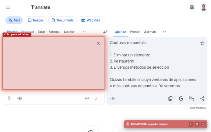The height and width of the screenshot is (132, 211).
Task: Switch to Websites translation
Action: 91,20
